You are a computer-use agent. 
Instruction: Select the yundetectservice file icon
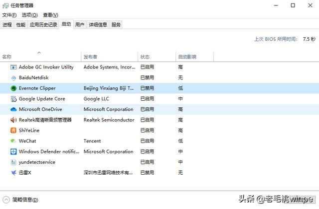pos(13,162)
